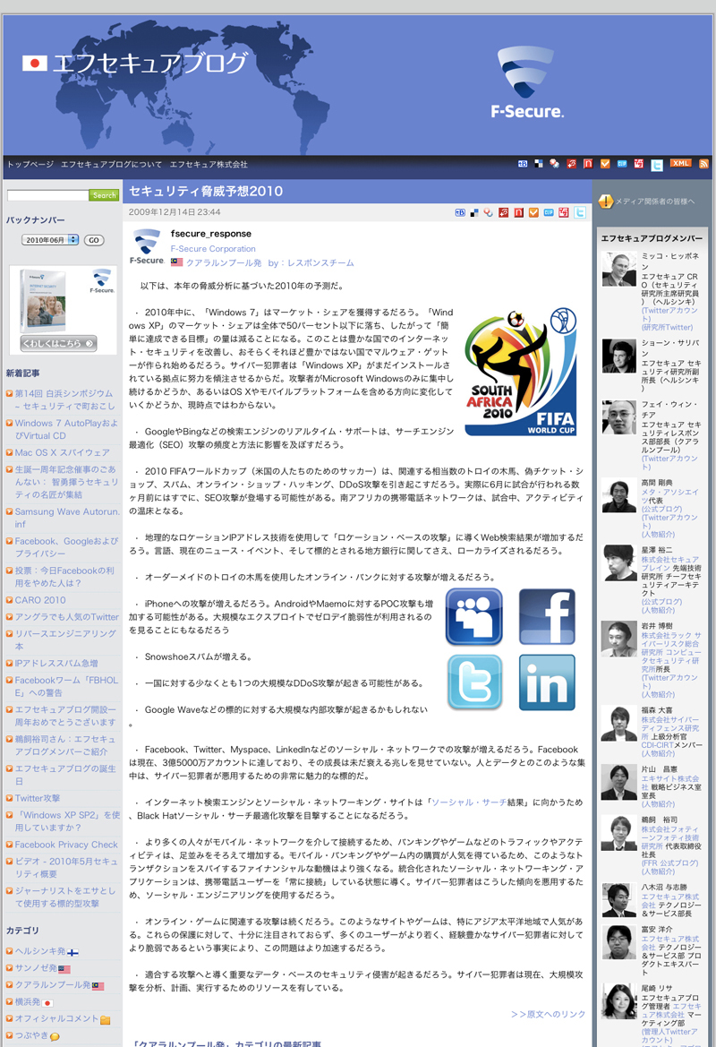Click the FIFA South Africa 2010 World Cup image

point(521,372)
